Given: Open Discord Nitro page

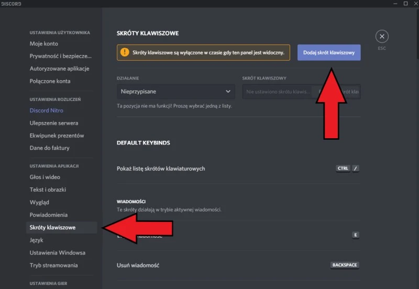Looking at the screenshot, I should tap(47, 110).
